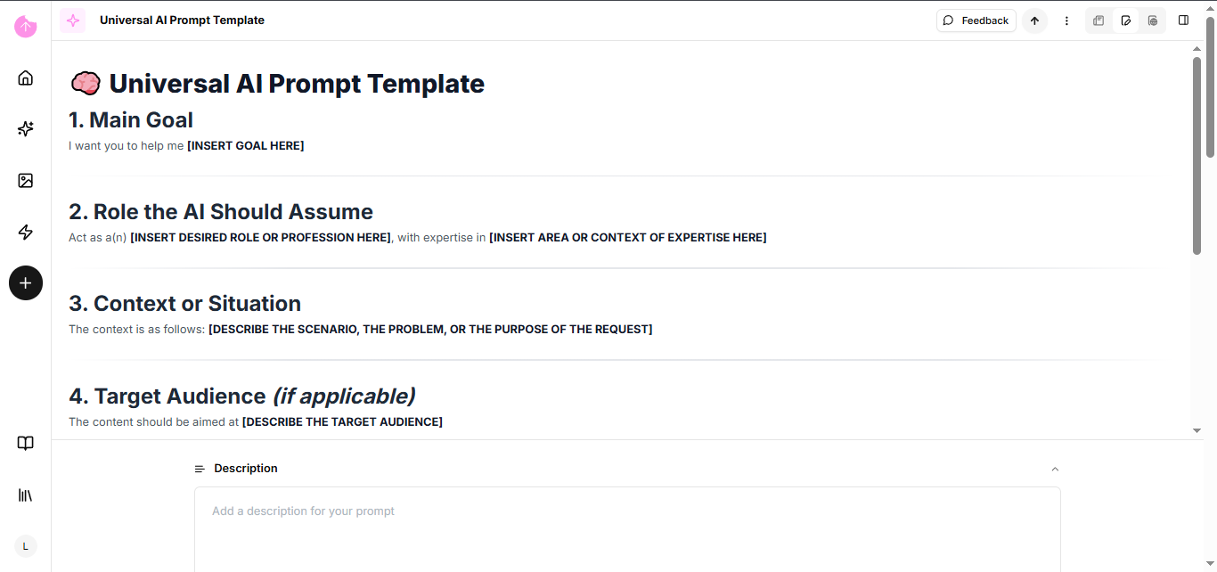
Task: Click the pink sparkle prompt icon beside title
Action: pos(73,20)
